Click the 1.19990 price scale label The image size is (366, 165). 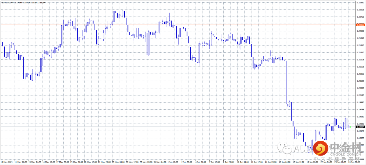coord(361,103)
